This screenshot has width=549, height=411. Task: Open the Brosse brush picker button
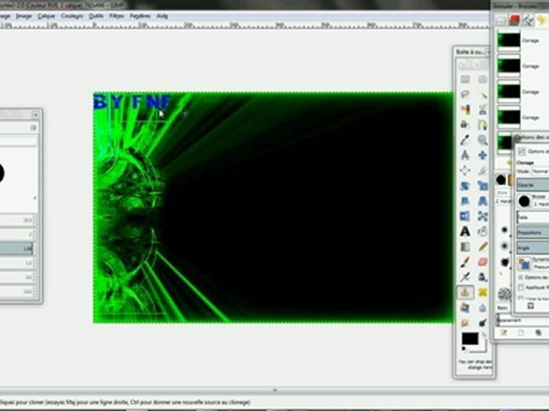click(524, 202)
